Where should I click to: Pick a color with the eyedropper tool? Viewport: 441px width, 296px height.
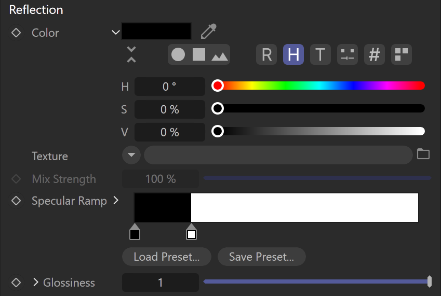[208, 31]
